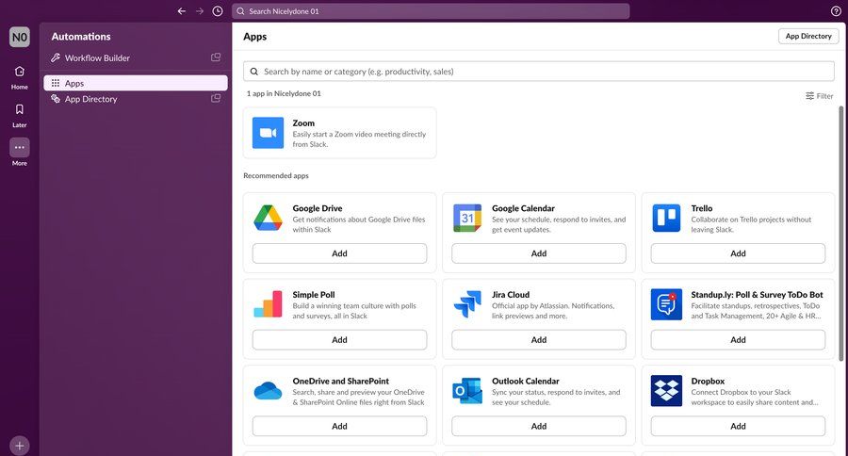Add the Google Calendar app
The image size is (848, 456).
point(539,253)
